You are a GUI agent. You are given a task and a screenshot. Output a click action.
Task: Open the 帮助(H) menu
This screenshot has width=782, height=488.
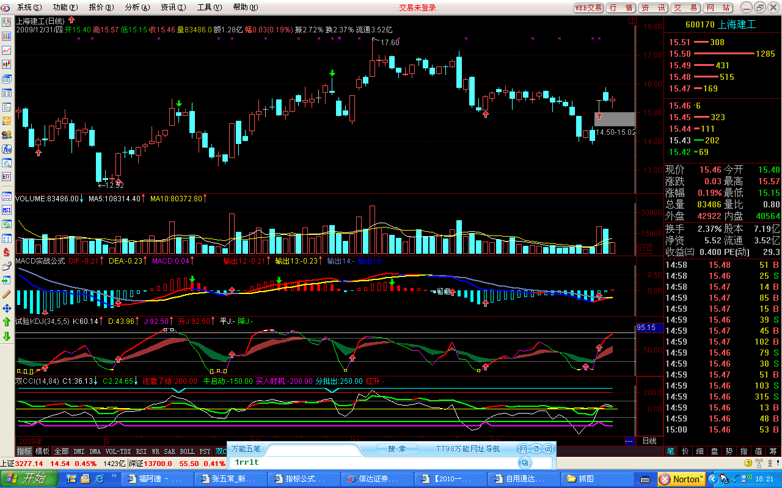(x=246, y=7)
